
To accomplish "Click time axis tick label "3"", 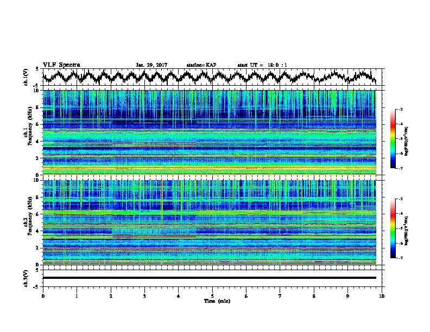I will [x=144, y=296].
